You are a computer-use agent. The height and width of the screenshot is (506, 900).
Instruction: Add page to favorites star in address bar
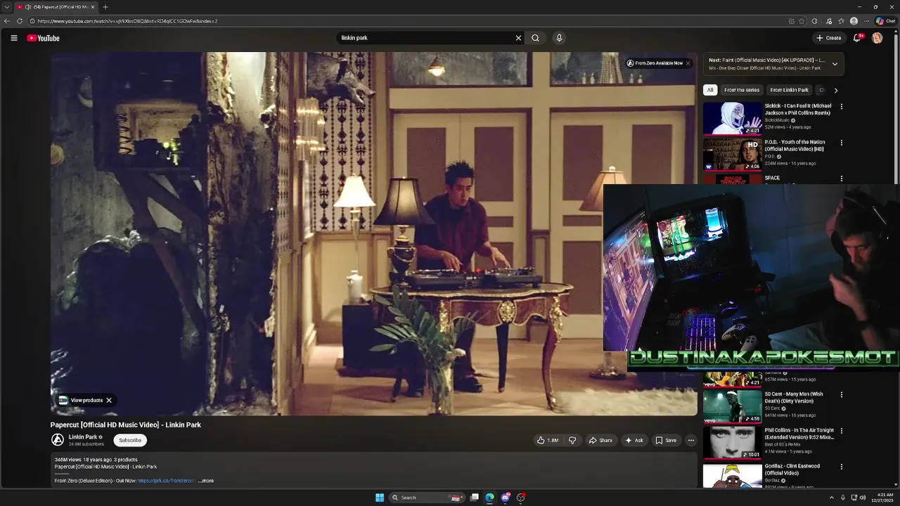tap(802, 21)
